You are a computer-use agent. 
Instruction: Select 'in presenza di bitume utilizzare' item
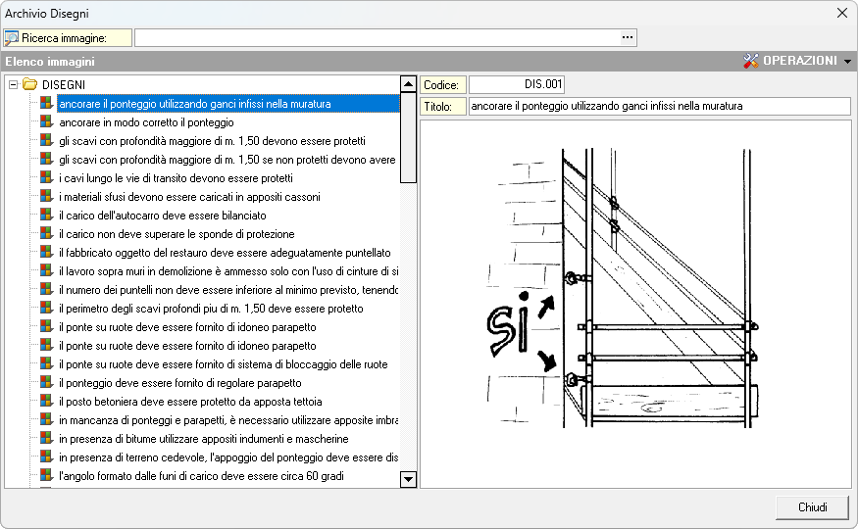(203, 439)
